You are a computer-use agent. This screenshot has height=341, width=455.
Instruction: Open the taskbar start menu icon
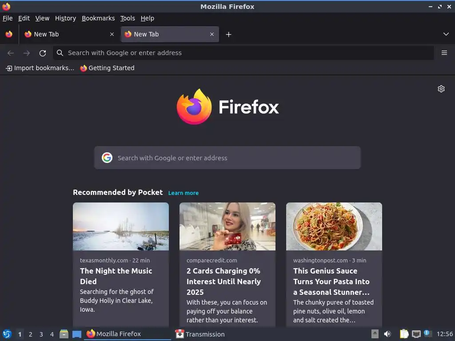coord(7,334)
